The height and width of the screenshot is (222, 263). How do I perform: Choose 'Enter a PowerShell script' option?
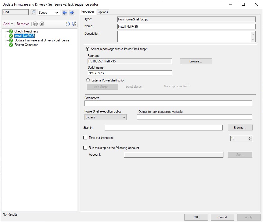point(88,80)
